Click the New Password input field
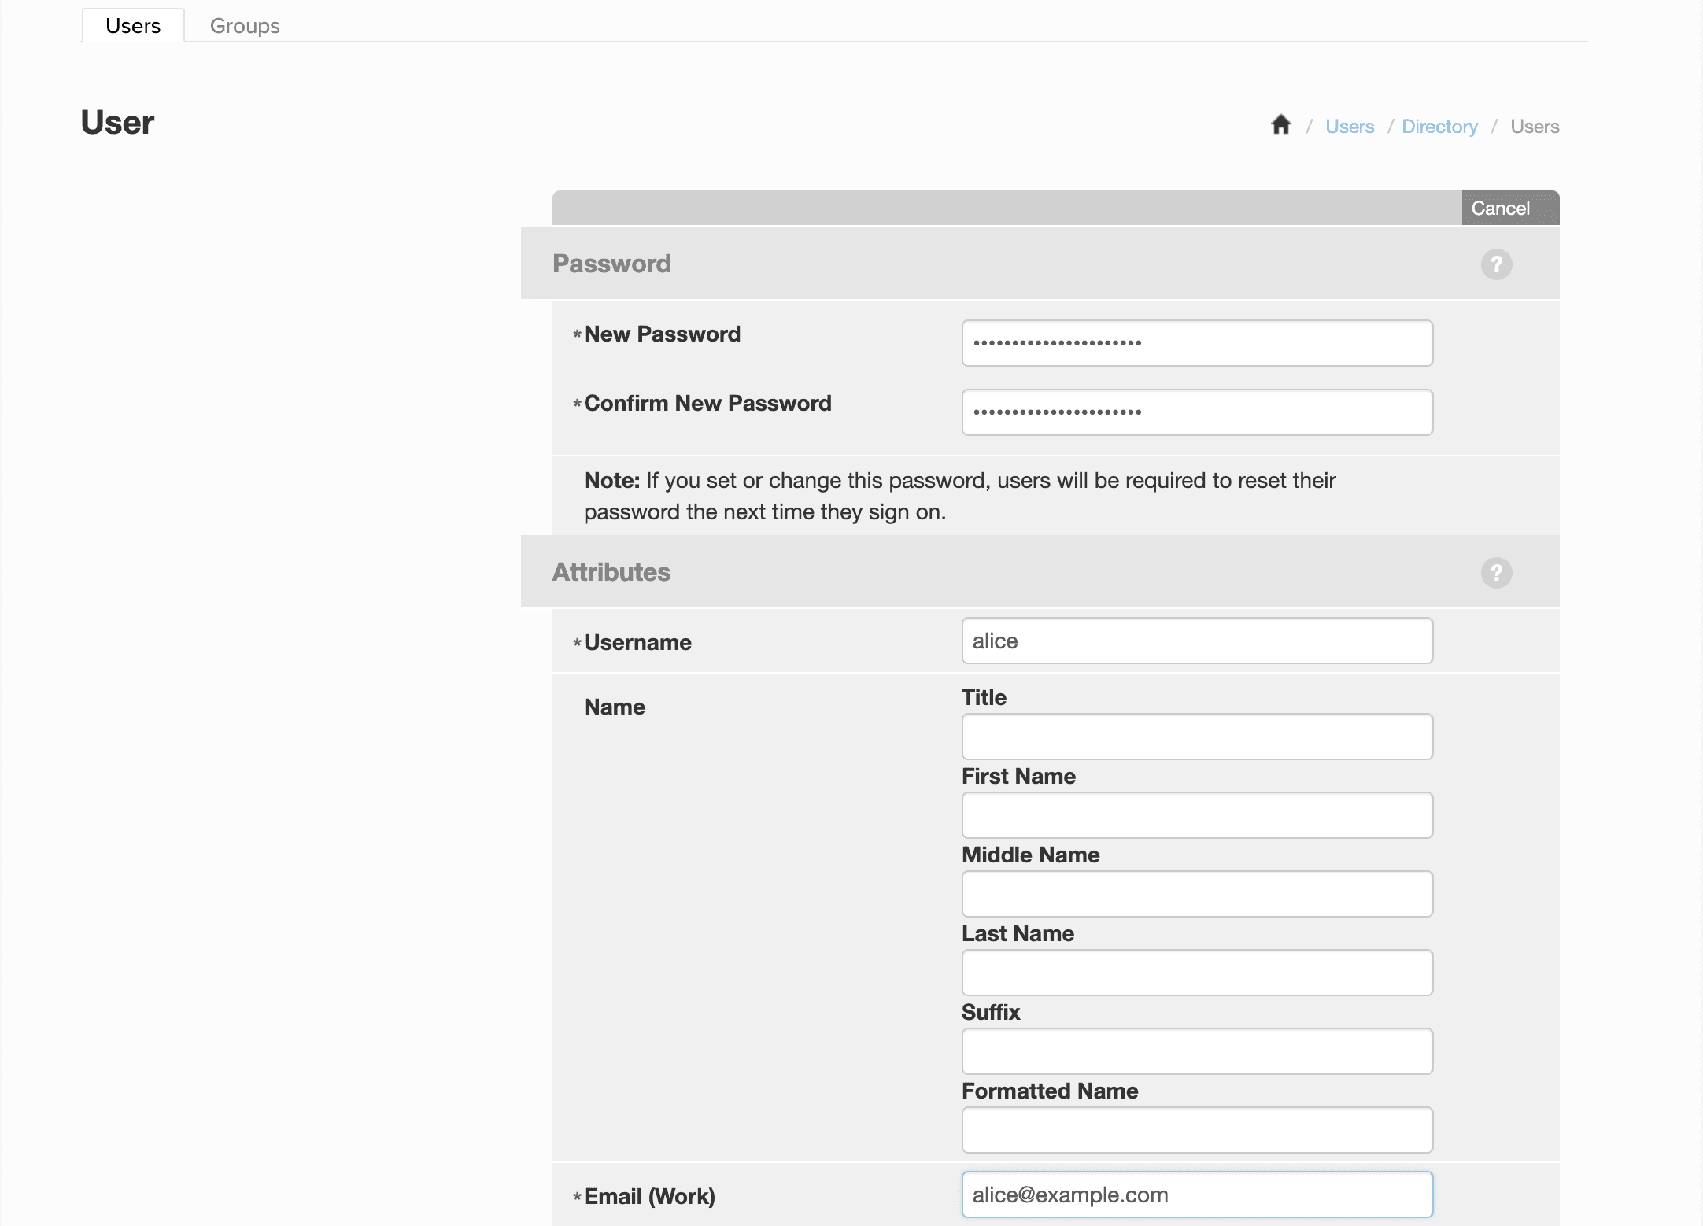The height and width of the screenshot is (1226, 1703). [x=1197, y=342]
